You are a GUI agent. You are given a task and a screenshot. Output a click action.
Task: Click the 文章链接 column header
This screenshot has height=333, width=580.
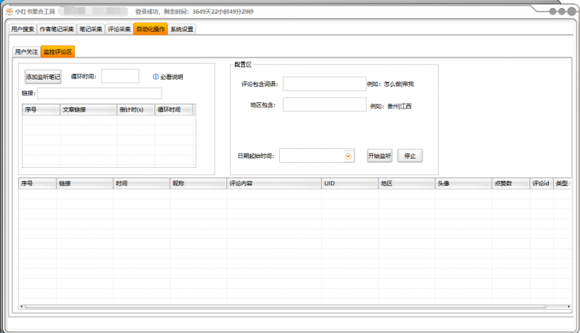point(88,109)
